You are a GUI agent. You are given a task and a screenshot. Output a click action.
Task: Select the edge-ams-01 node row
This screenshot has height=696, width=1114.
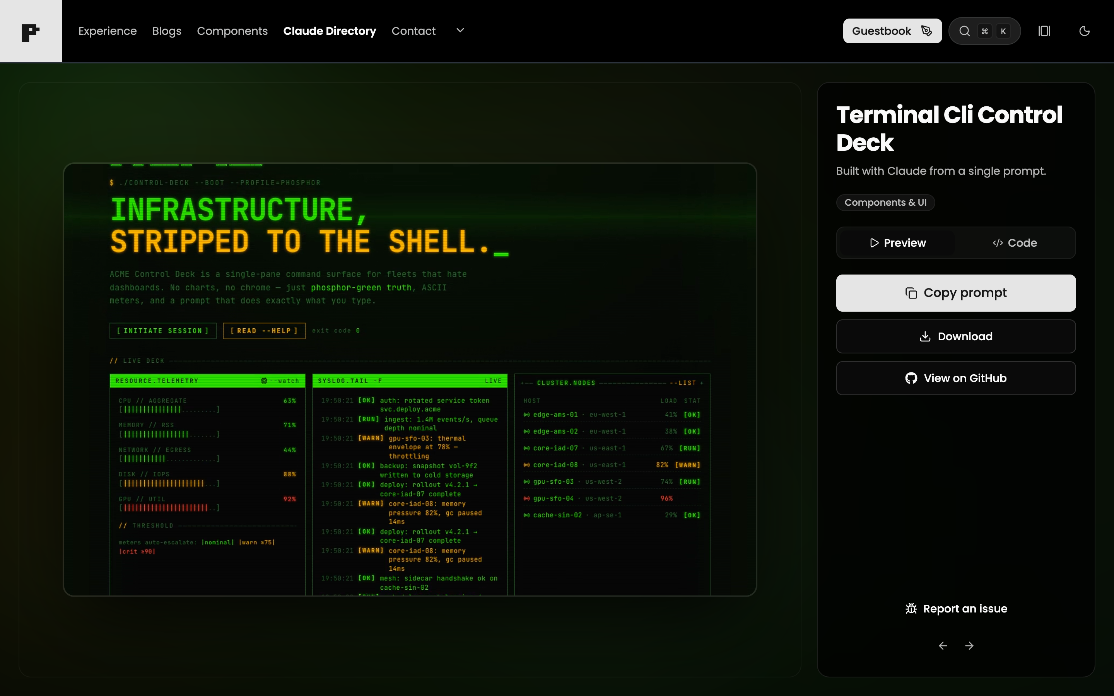pyautogui.click(x=612, y=415)
